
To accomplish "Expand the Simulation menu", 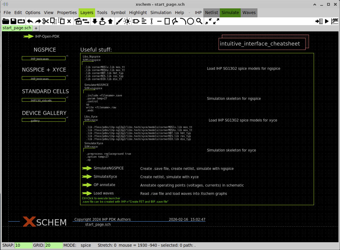I will pyautogui.click(x=161, y=13).
